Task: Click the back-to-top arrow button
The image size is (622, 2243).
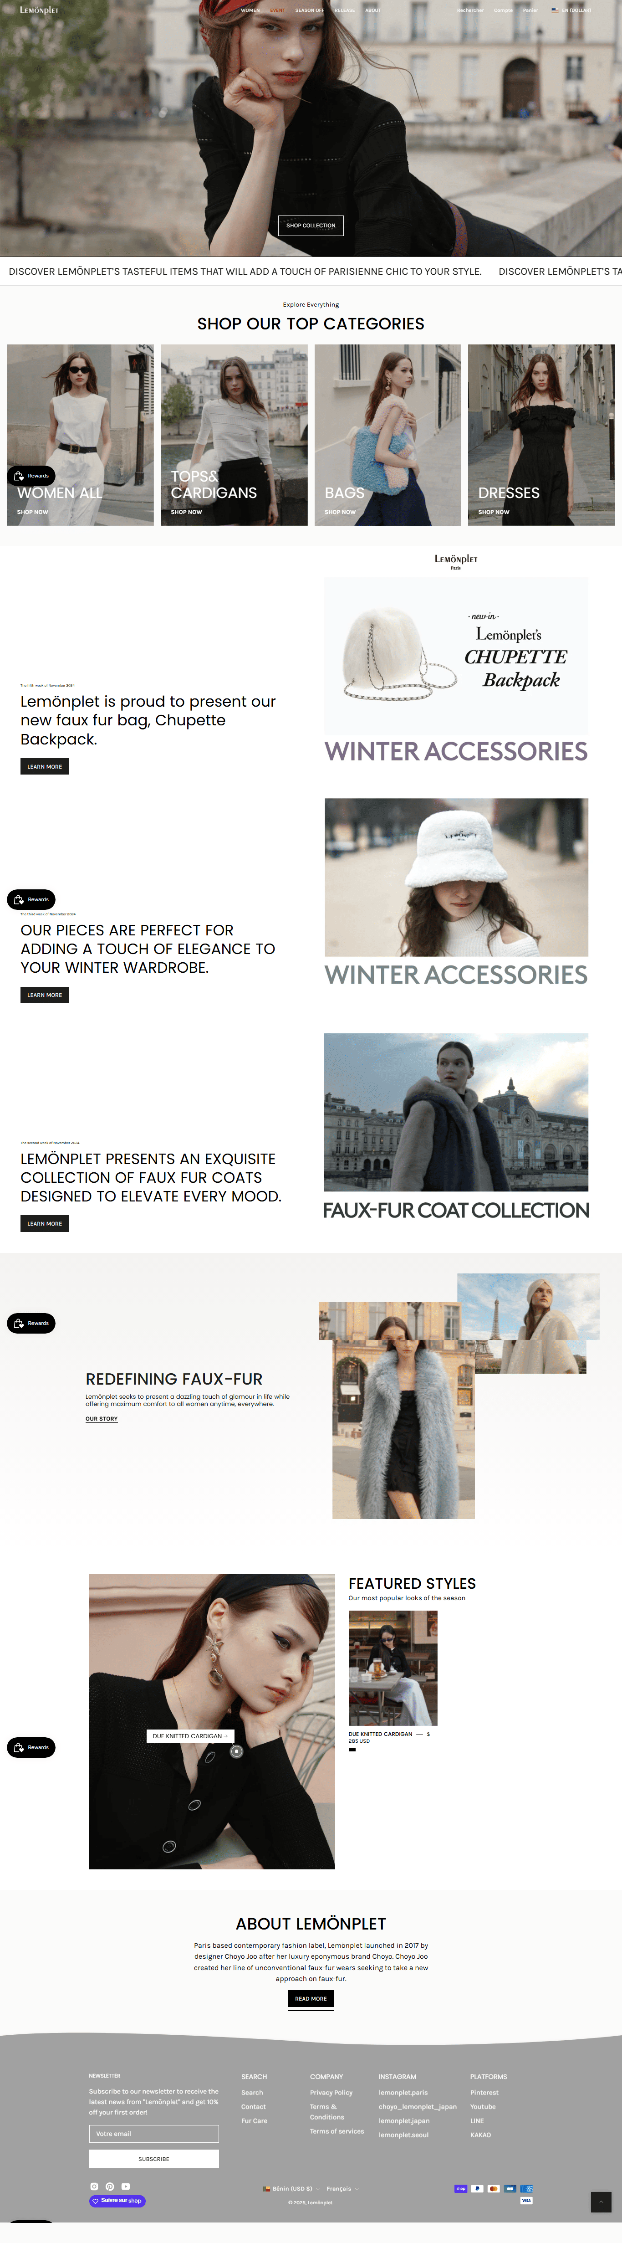Action: tap(601, 2202)
